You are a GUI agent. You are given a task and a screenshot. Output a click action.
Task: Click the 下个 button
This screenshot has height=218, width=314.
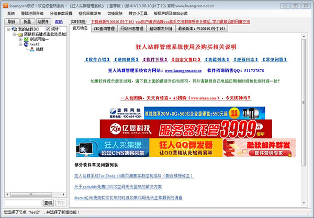coord(61,203)
